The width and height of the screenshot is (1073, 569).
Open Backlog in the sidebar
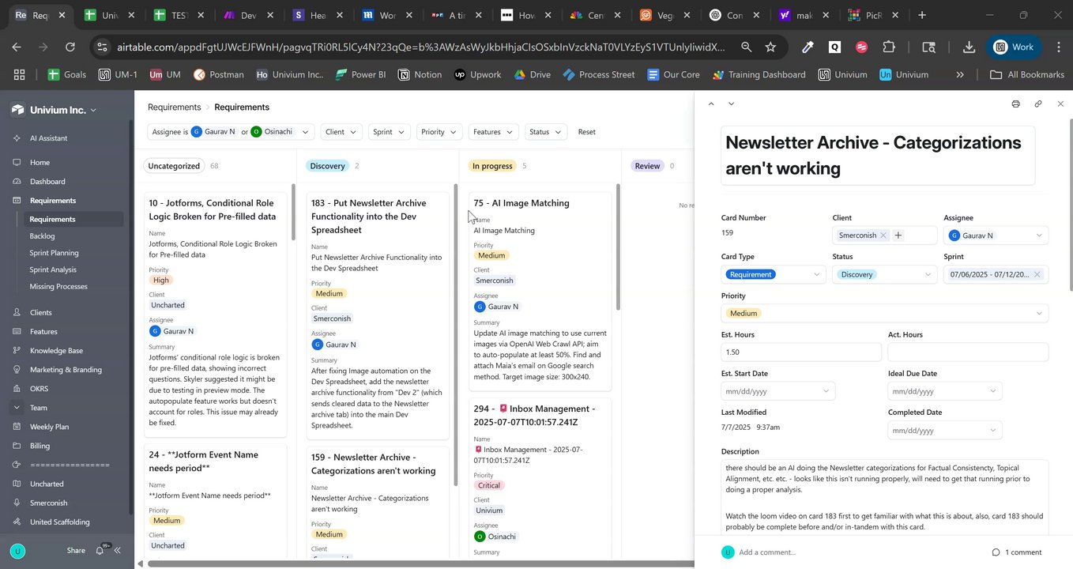(x=43, y=236)
